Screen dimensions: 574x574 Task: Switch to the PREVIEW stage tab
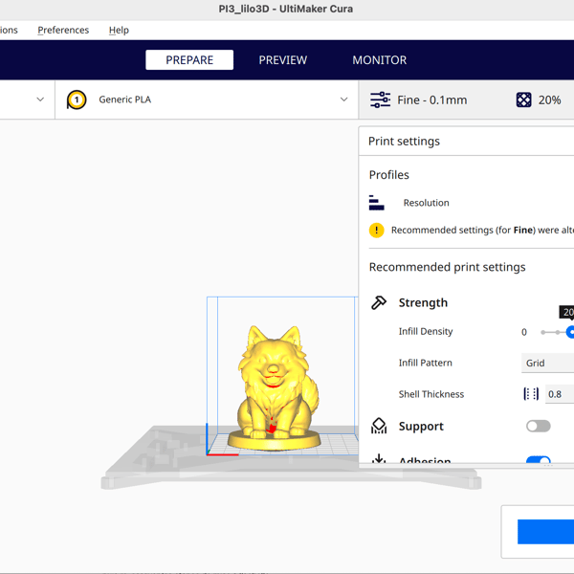point(283,59)
